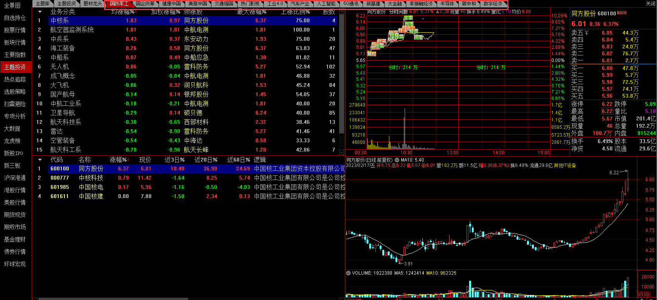Open 新股IPO in the left sidebar
Image resolution: width=657 pixels, height=300 pixels.
pyautogui.click(x=14, y=153)
